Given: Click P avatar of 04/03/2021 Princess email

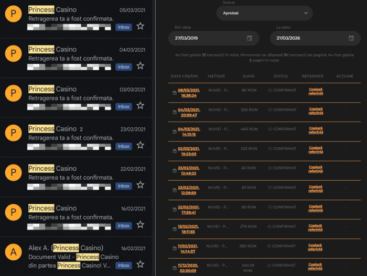Looking at the screenshot, I should click(x=13, y=53).
